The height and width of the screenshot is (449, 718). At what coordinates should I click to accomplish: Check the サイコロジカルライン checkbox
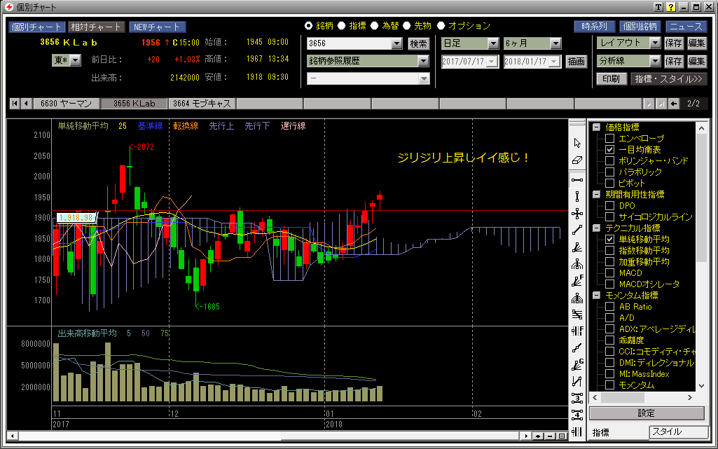(x=609, y=217)
